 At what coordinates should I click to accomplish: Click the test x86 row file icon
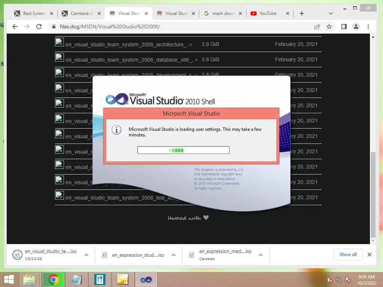coord(59,195)
